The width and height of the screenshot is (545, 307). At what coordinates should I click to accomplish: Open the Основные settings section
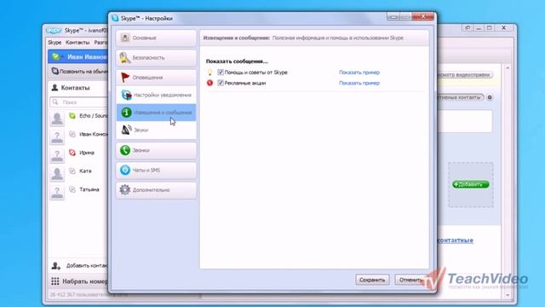[x=156, y=38]
